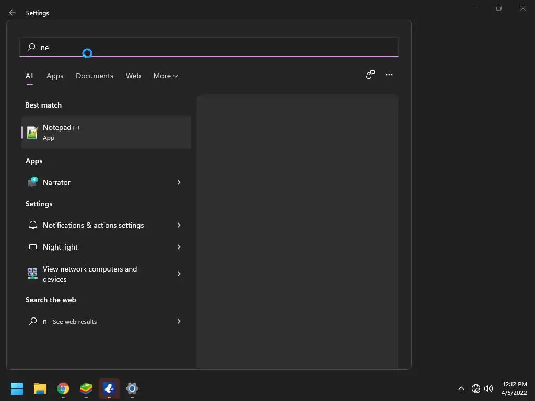Screen dimensions: 535x401
Task: Expand the Night light chevron
Action: coord(179,247)
